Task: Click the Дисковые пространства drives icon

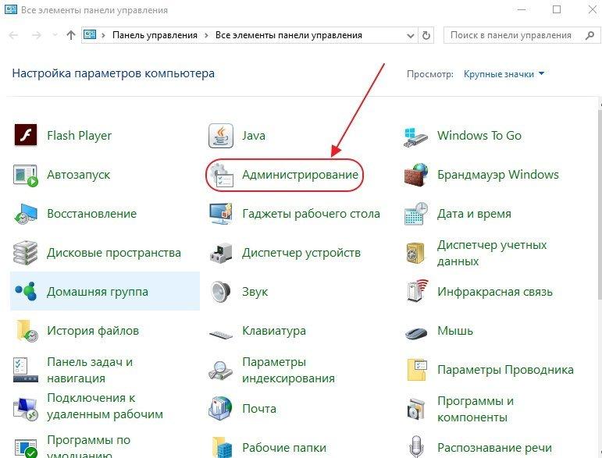Action: click(x=25, y=253)
